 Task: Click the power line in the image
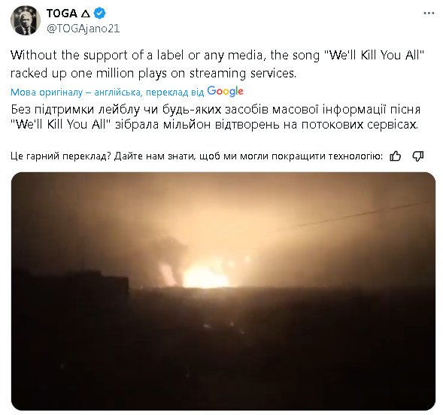356,216
